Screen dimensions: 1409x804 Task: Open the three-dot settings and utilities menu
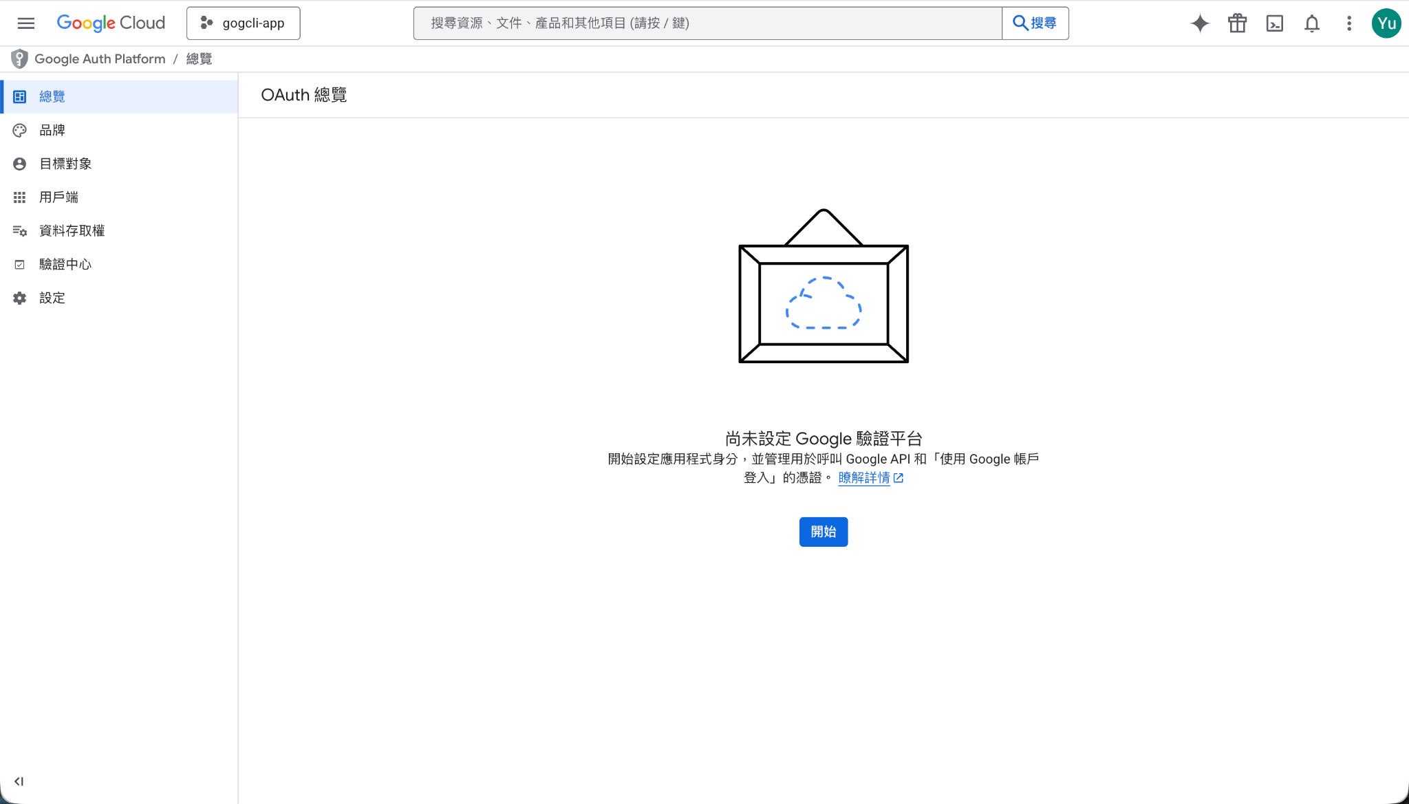(x=1348, y=23)
